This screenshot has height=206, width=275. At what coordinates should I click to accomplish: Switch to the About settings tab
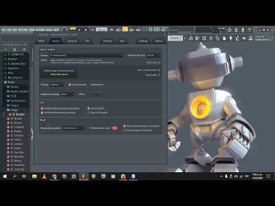[x=159, y=41]
